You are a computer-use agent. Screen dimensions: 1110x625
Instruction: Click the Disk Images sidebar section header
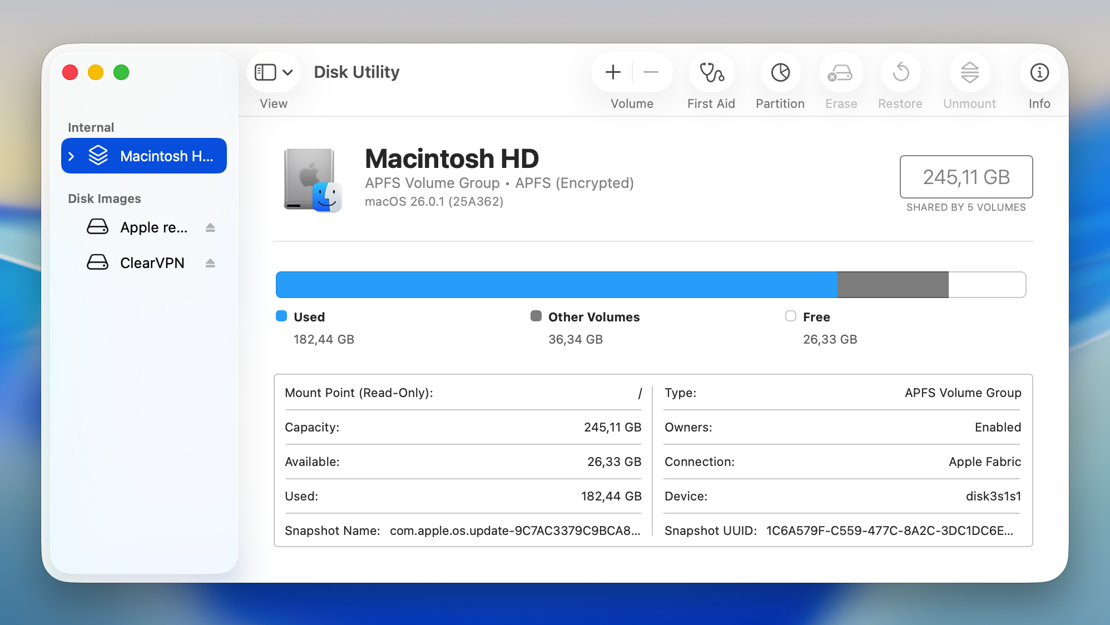pyautogui.click(x=105, y=199)
